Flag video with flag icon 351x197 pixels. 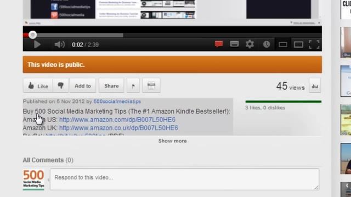coord(133,85)
